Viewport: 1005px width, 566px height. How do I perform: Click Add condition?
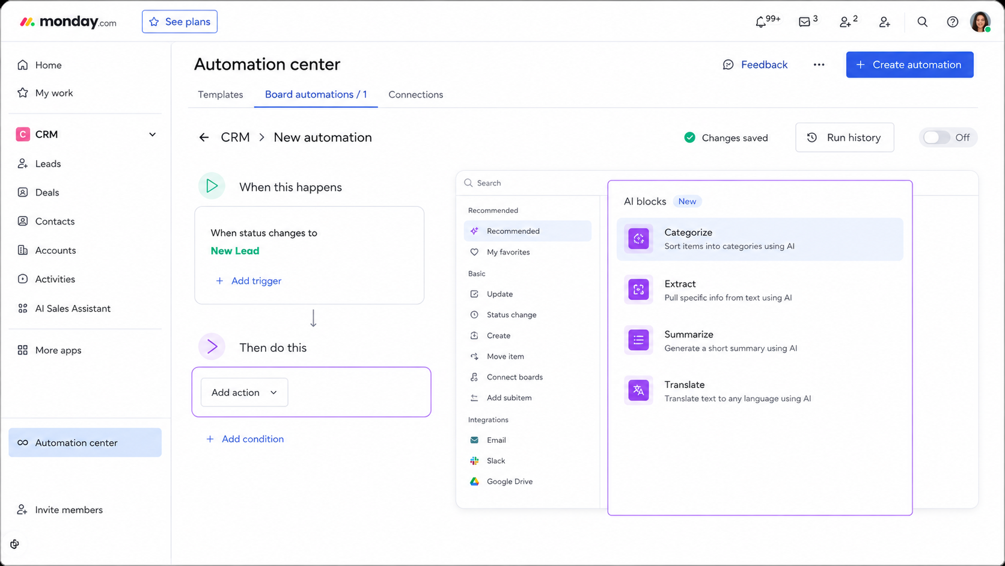[245, 439]
